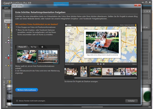153x109 pixels.
Task: Switch map view to Map
Action: pos(129,28)
